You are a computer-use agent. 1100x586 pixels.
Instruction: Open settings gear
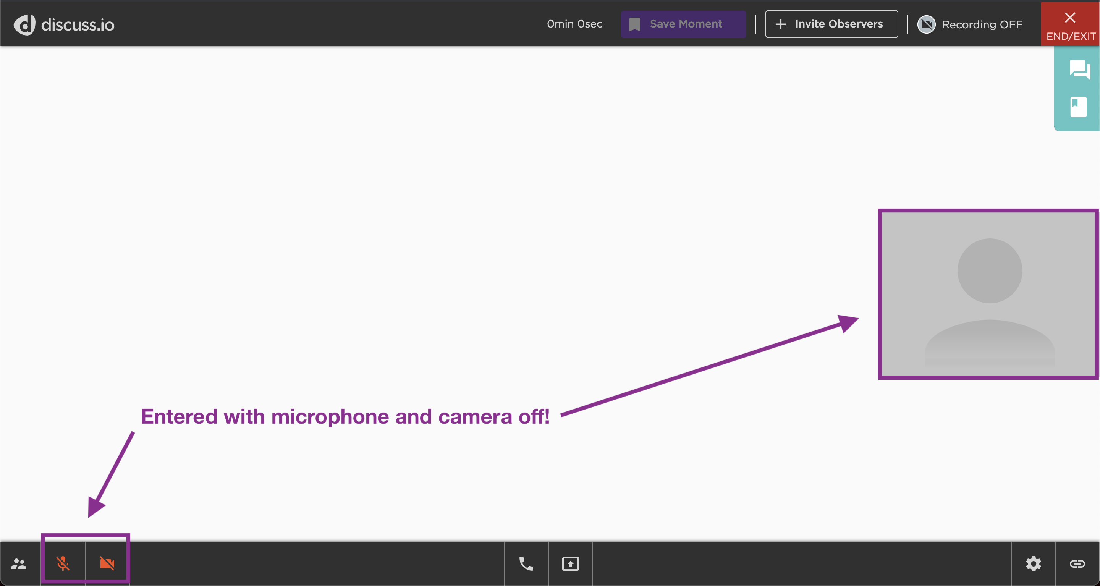click(x=1034, y=564)
